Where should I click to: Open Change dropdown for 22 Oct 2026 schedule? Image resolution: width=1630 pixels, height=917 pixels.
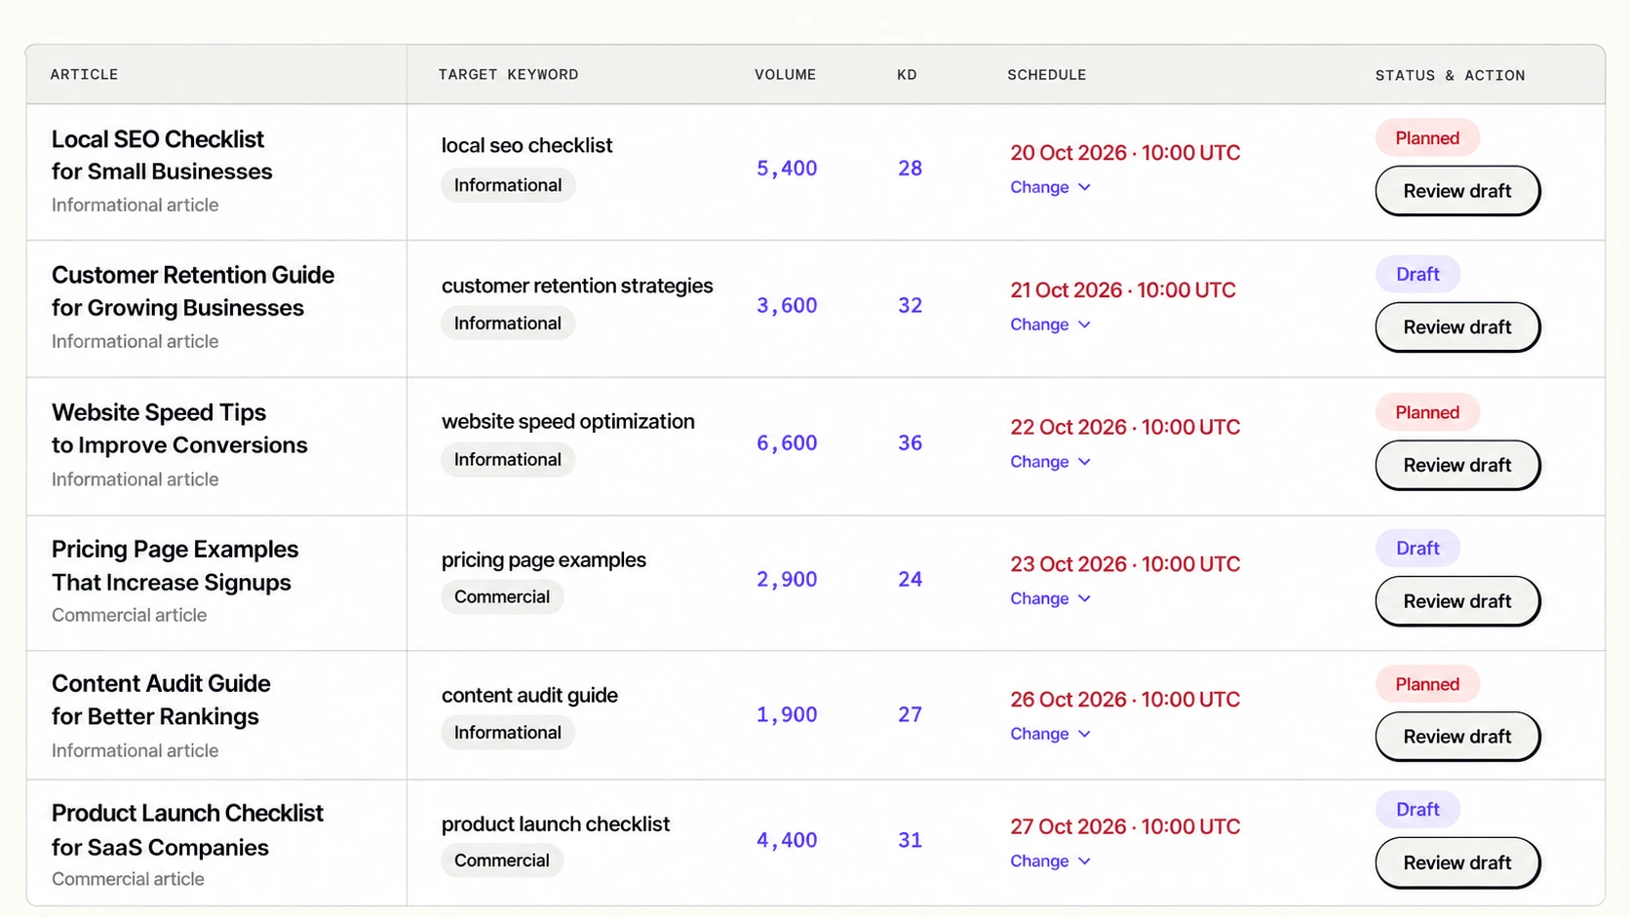[1050, 462]
